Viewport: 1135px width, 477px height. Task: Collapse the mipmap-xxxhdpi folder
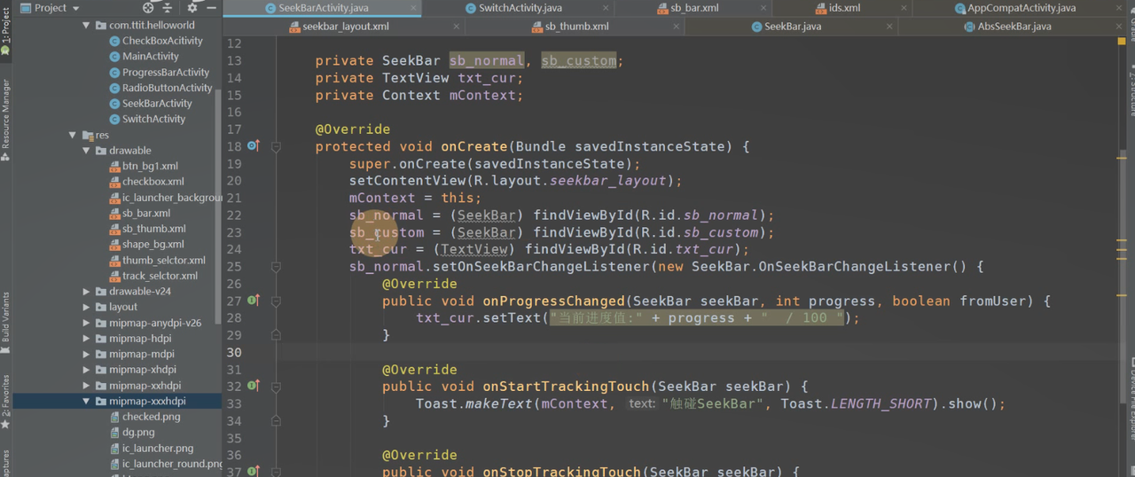click(86, 402)
